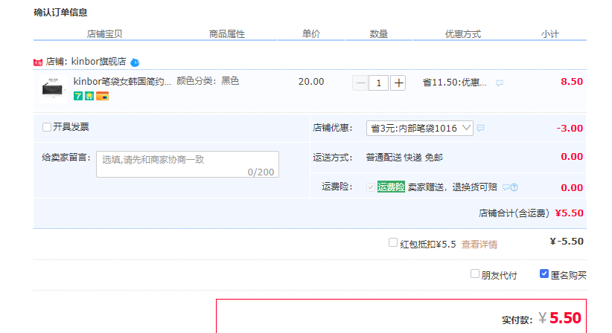Open the kinbor pencil case product thumbnail

pos(53,88)
